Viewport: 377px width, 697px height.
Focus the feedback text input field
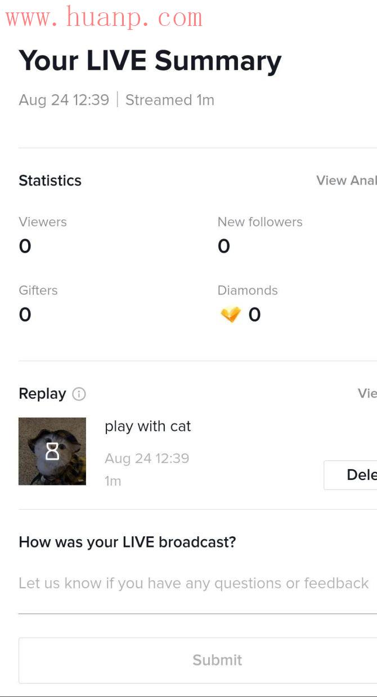tap(198, 584)
